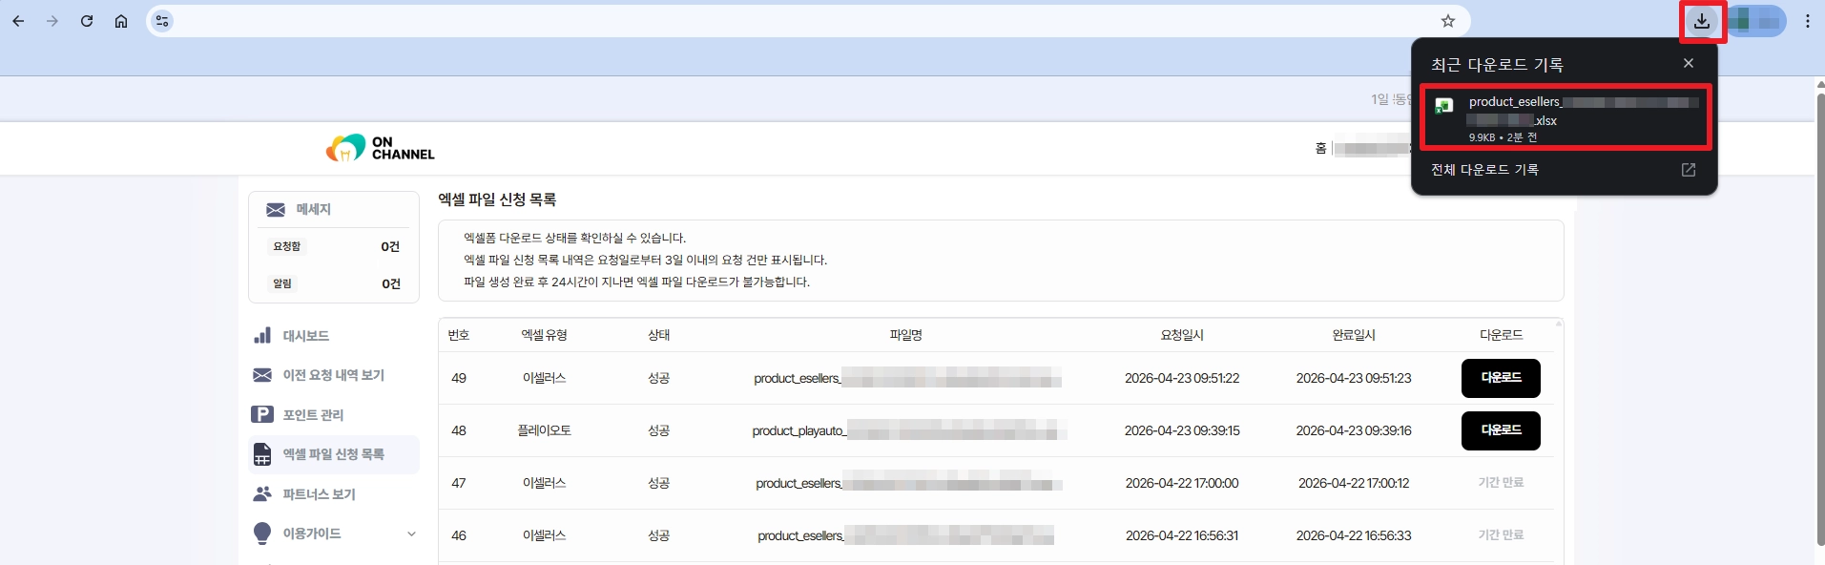The width and height of the screenshot is (1825, 565).
Task: Click completion time 2026-04-23 09:39:16
Action: [x=1354, y=430]
